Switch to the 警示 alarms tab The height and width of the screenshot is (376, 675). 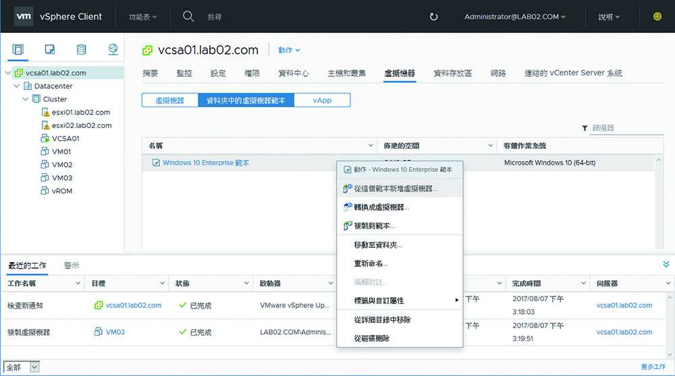click(x=72, y=265)
